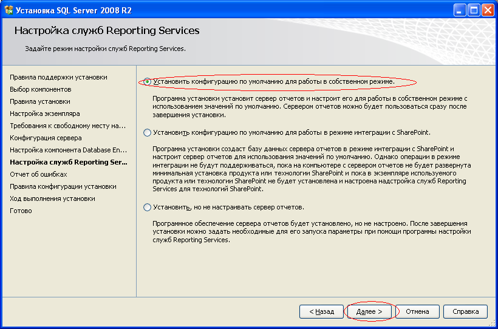Click the step 'Выбор компонентов'
Image resolution: width=498 pixels, height=329 pixels.
[40, 89]
